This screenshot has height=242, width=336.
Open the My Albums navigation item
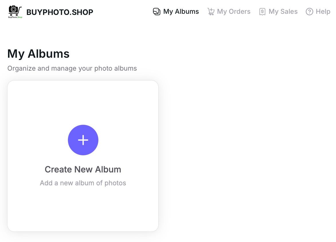click(x=181, y=11)
